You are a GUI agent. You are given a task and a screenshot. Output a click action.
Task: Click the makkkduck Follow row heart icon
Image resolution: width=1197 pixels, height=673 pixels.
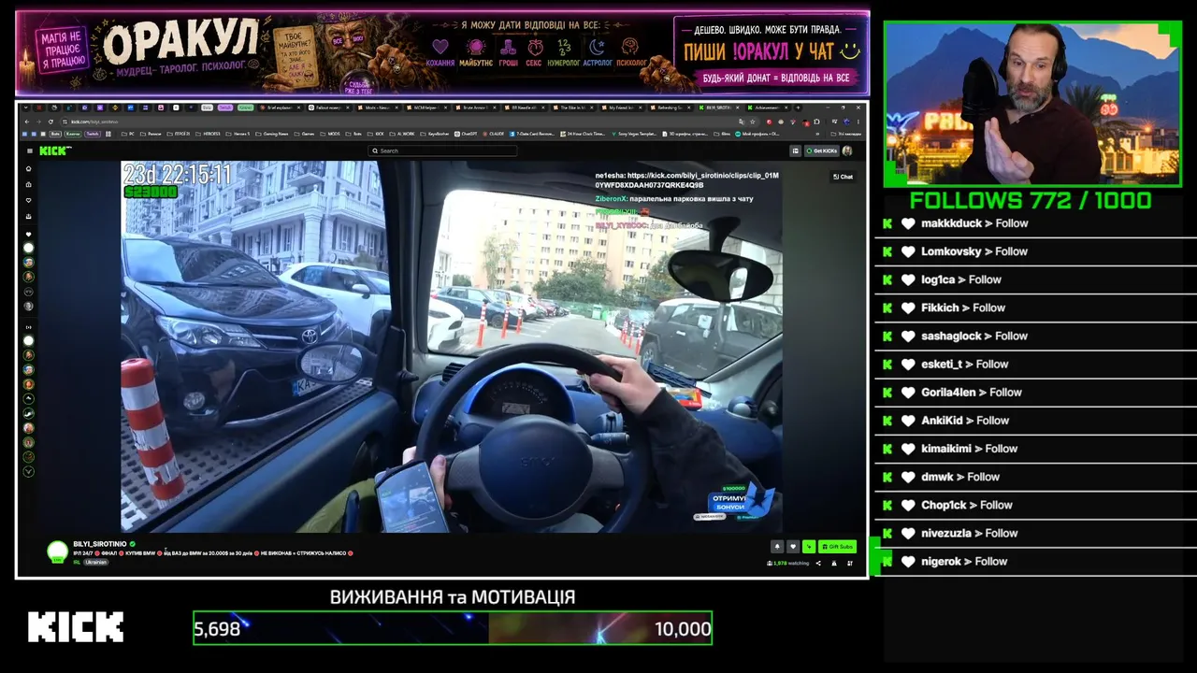[x=908, y=223]
